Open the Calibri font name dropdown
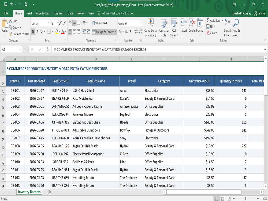Viewport: 268px width, 201px height. click(49, 23)
